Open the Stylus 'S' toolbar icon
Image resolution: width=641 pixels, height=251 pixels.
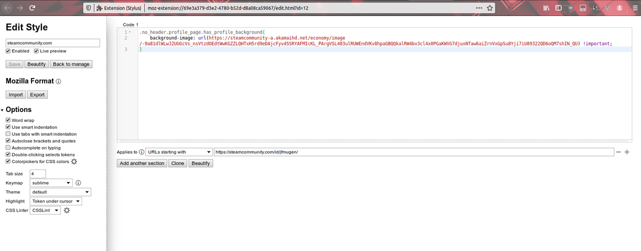click(x=595, y=8)
